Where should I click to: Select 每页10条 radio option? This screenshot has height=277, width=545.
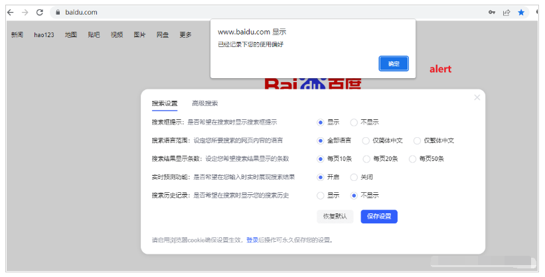click(x=321, y=159)
